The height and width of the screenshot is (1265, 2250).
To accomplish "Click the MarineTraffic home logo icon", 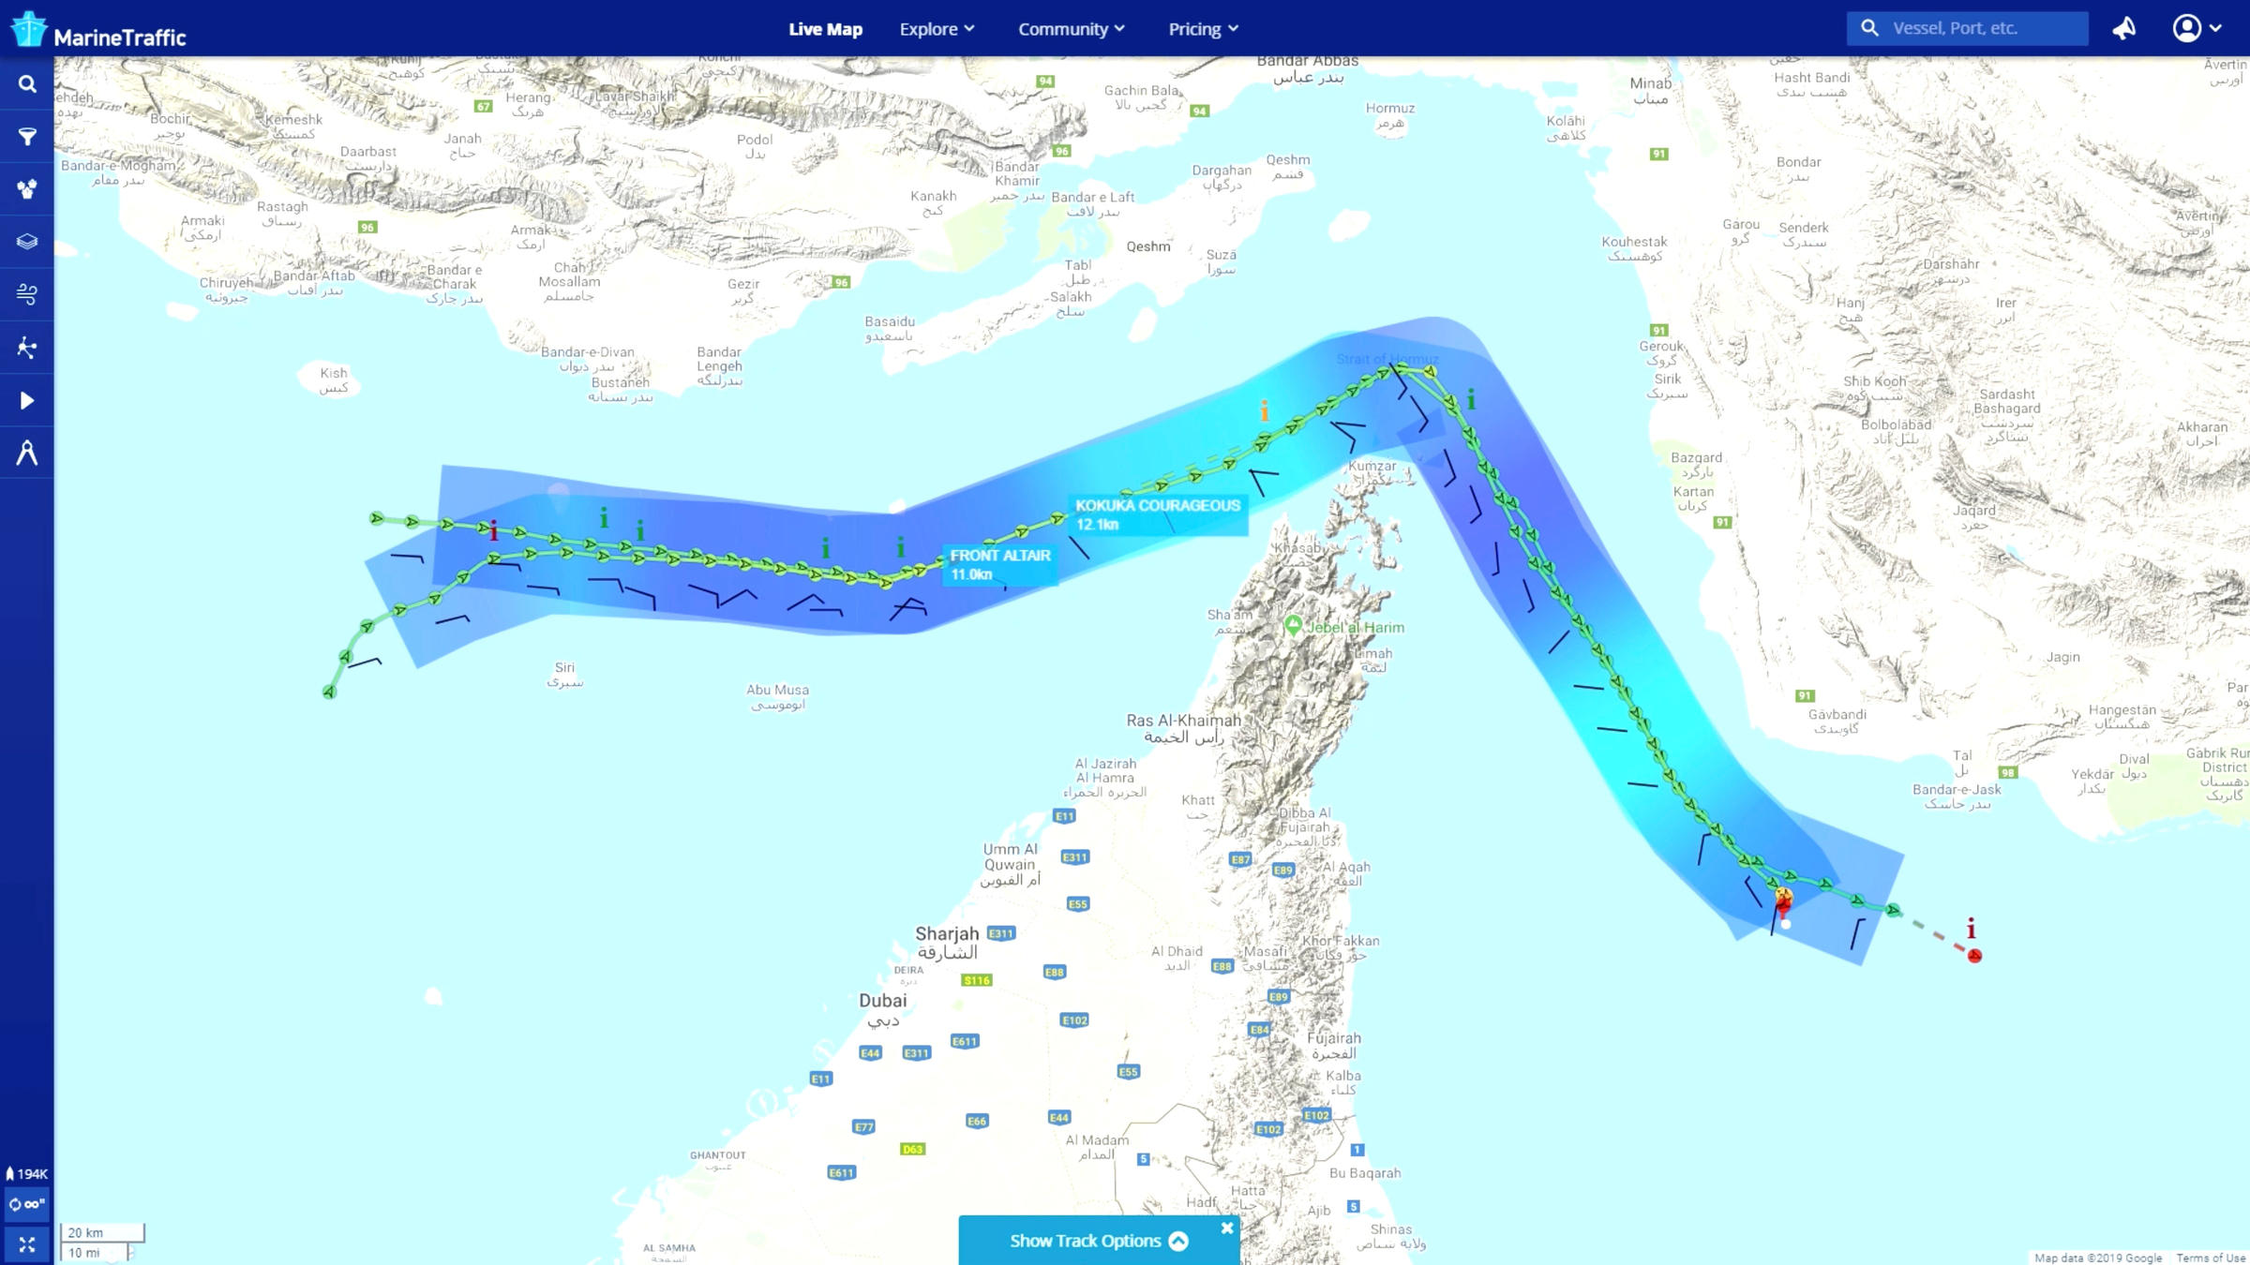I will [28, 28].
